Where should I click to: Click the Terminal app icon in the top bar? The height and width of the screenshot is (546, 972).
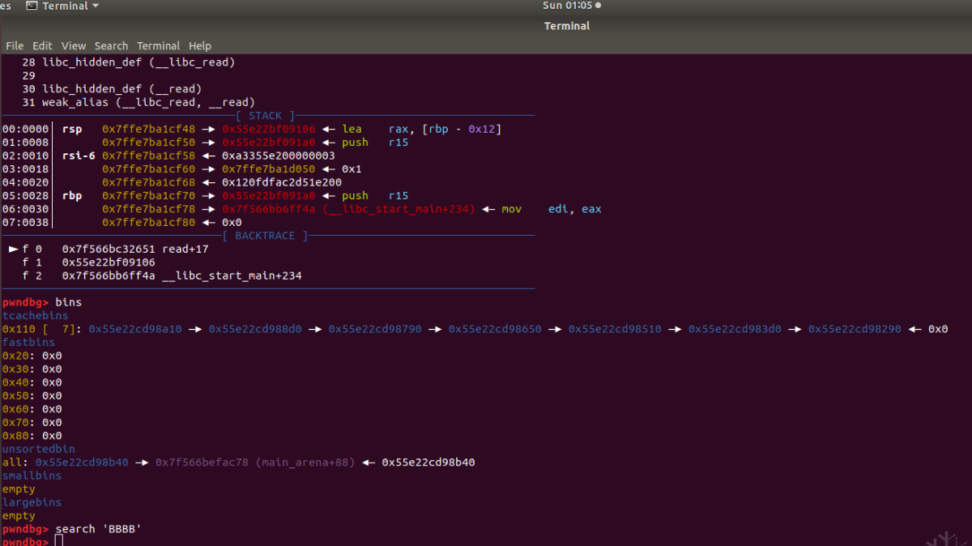point(32,6)
